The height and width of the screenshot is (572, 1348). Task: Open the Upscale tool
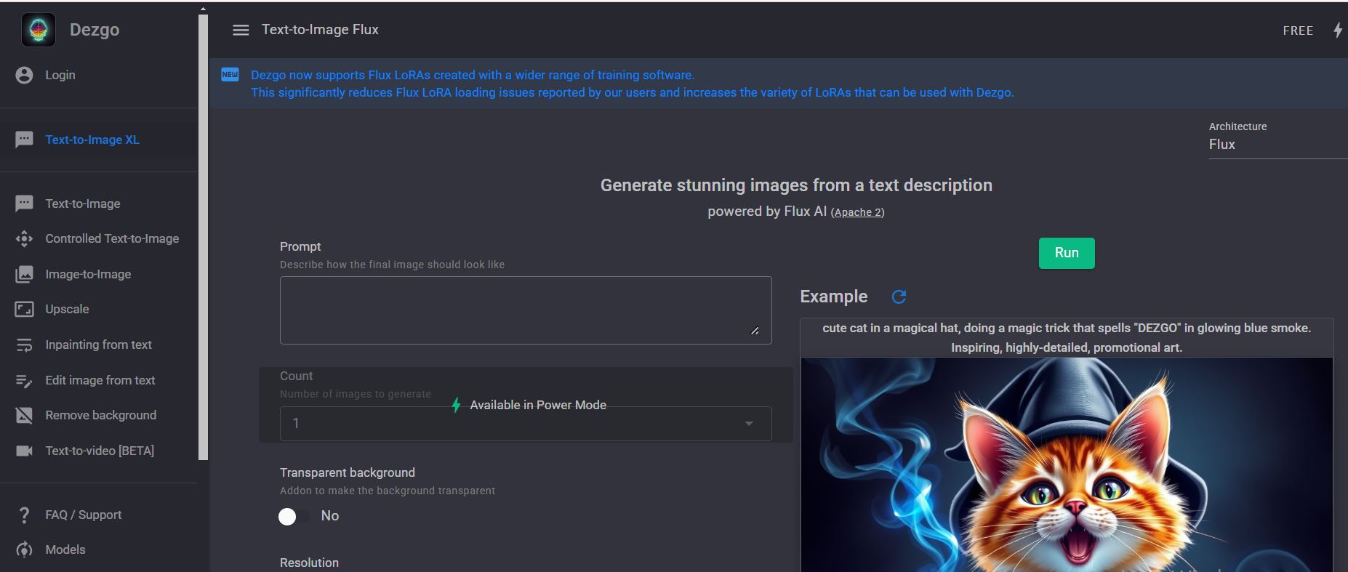pyautogui.click(x=67, y=309)
